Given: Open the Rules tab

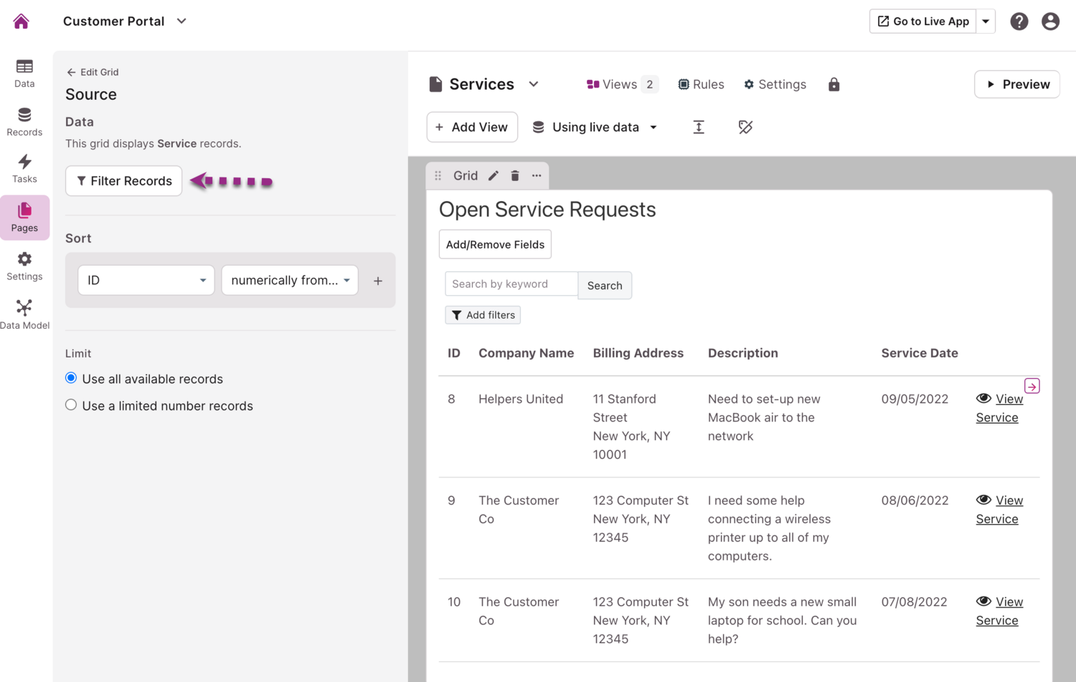Looking at the screenshot, I should click(701, 85).
